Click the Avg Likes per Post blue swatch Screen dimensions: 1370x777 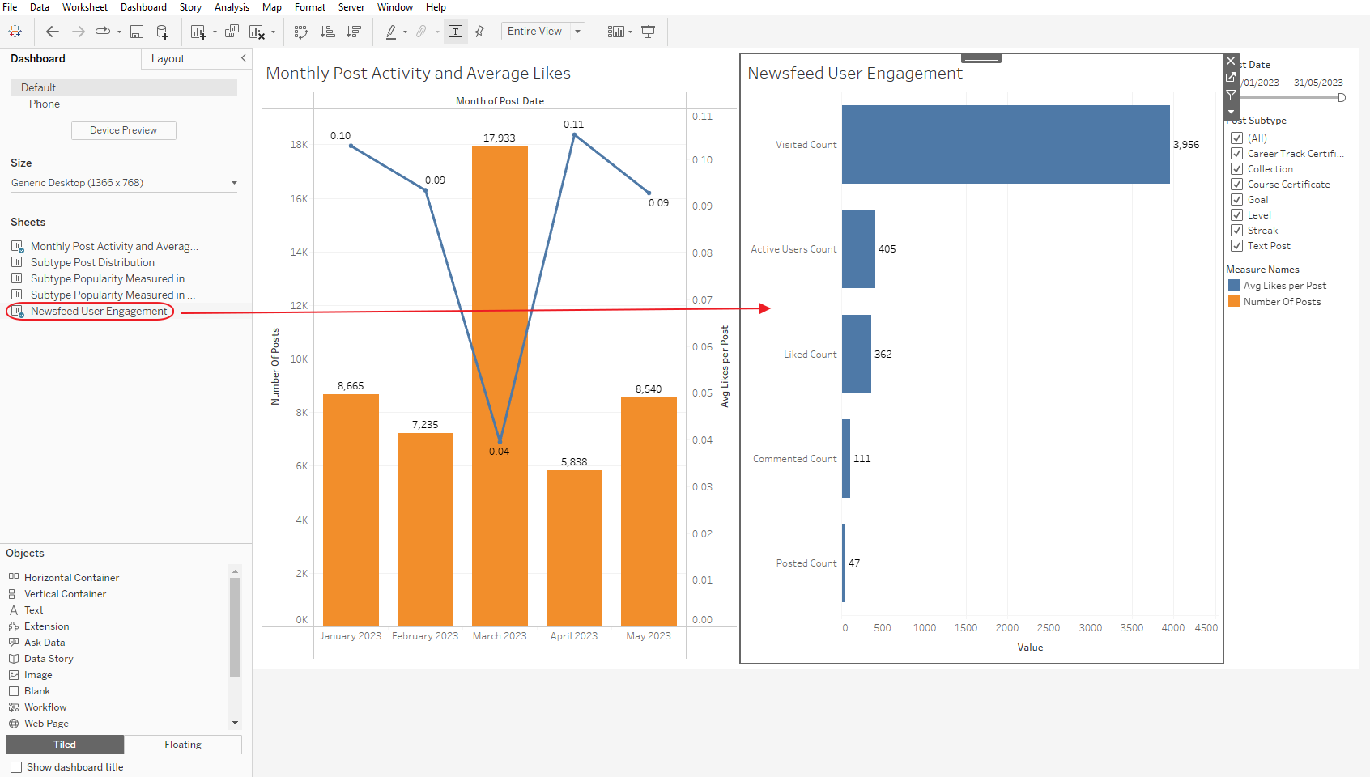pos(1234,285)
